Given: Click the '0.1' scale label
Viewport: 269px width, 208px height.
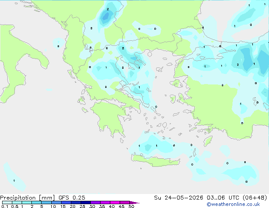Looking at the screenshot, I should (x=5, y=206).
